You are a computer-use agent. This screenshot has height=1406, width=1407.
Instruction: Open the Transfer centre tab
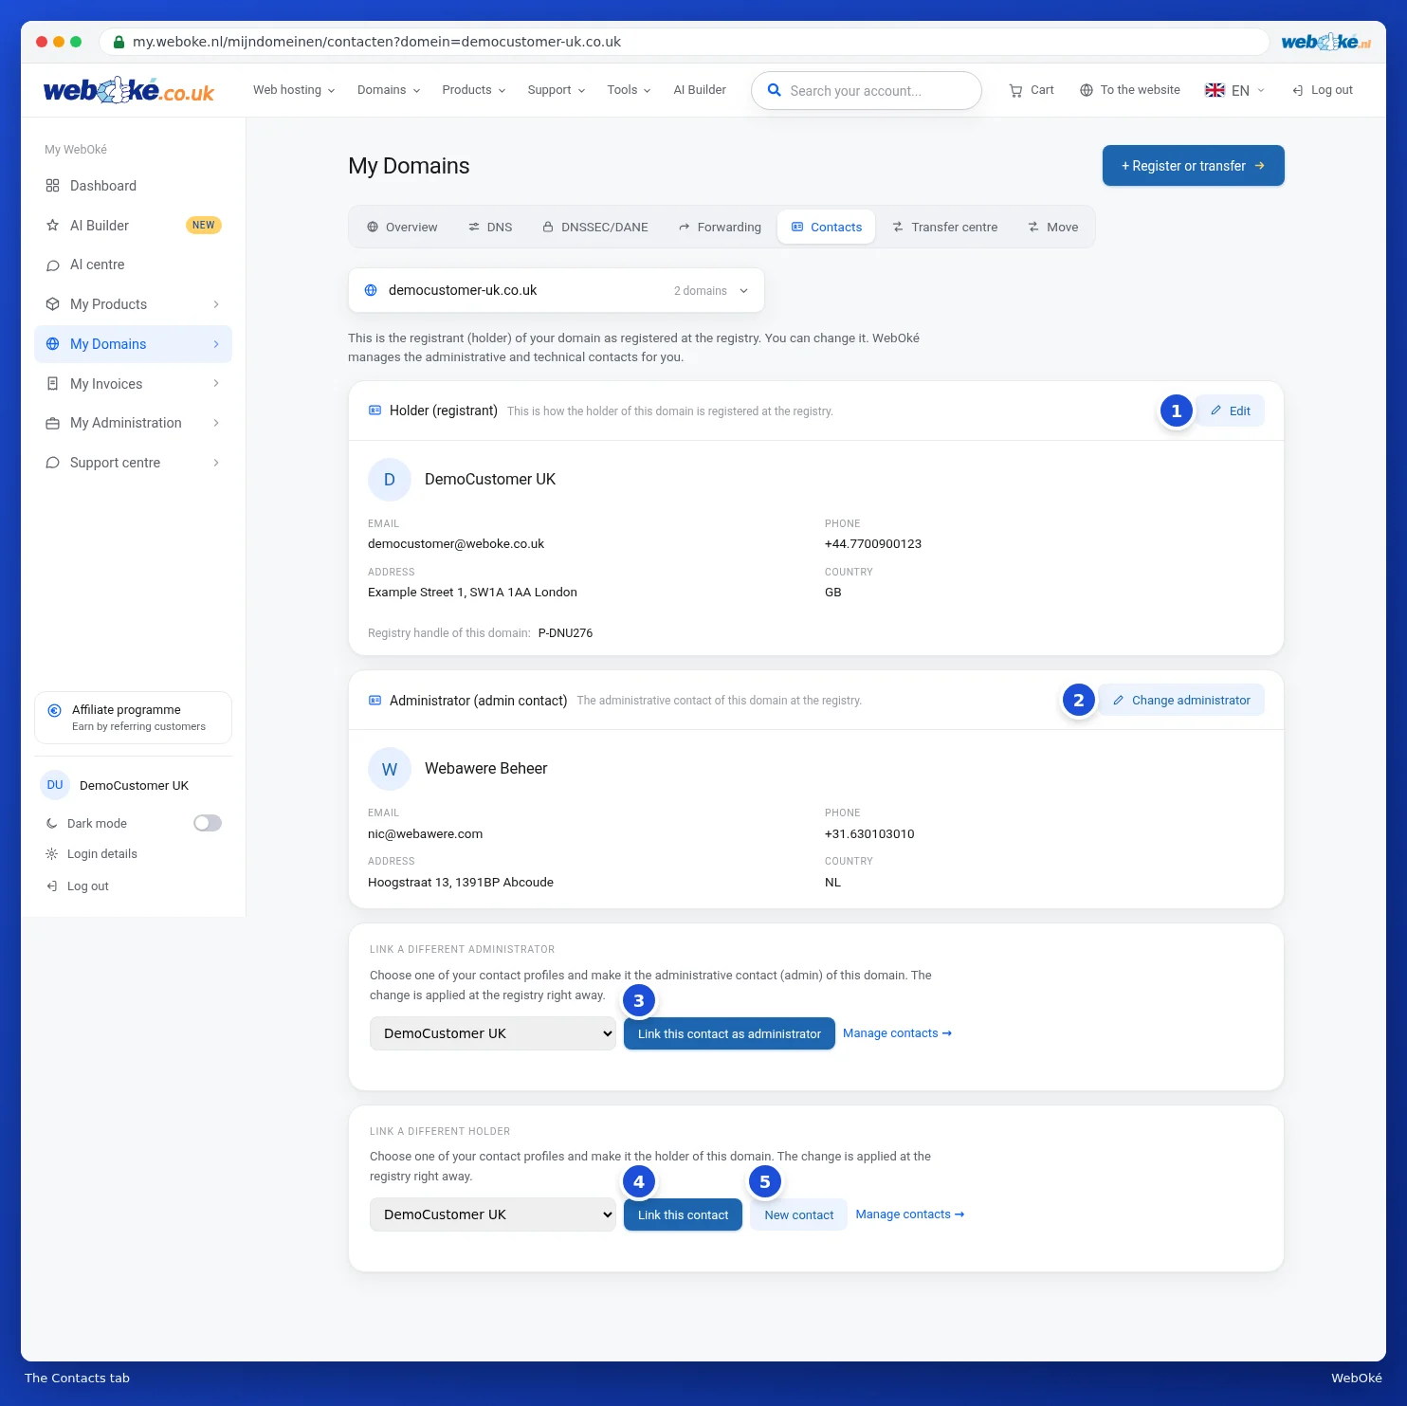(x=945, y=228)
